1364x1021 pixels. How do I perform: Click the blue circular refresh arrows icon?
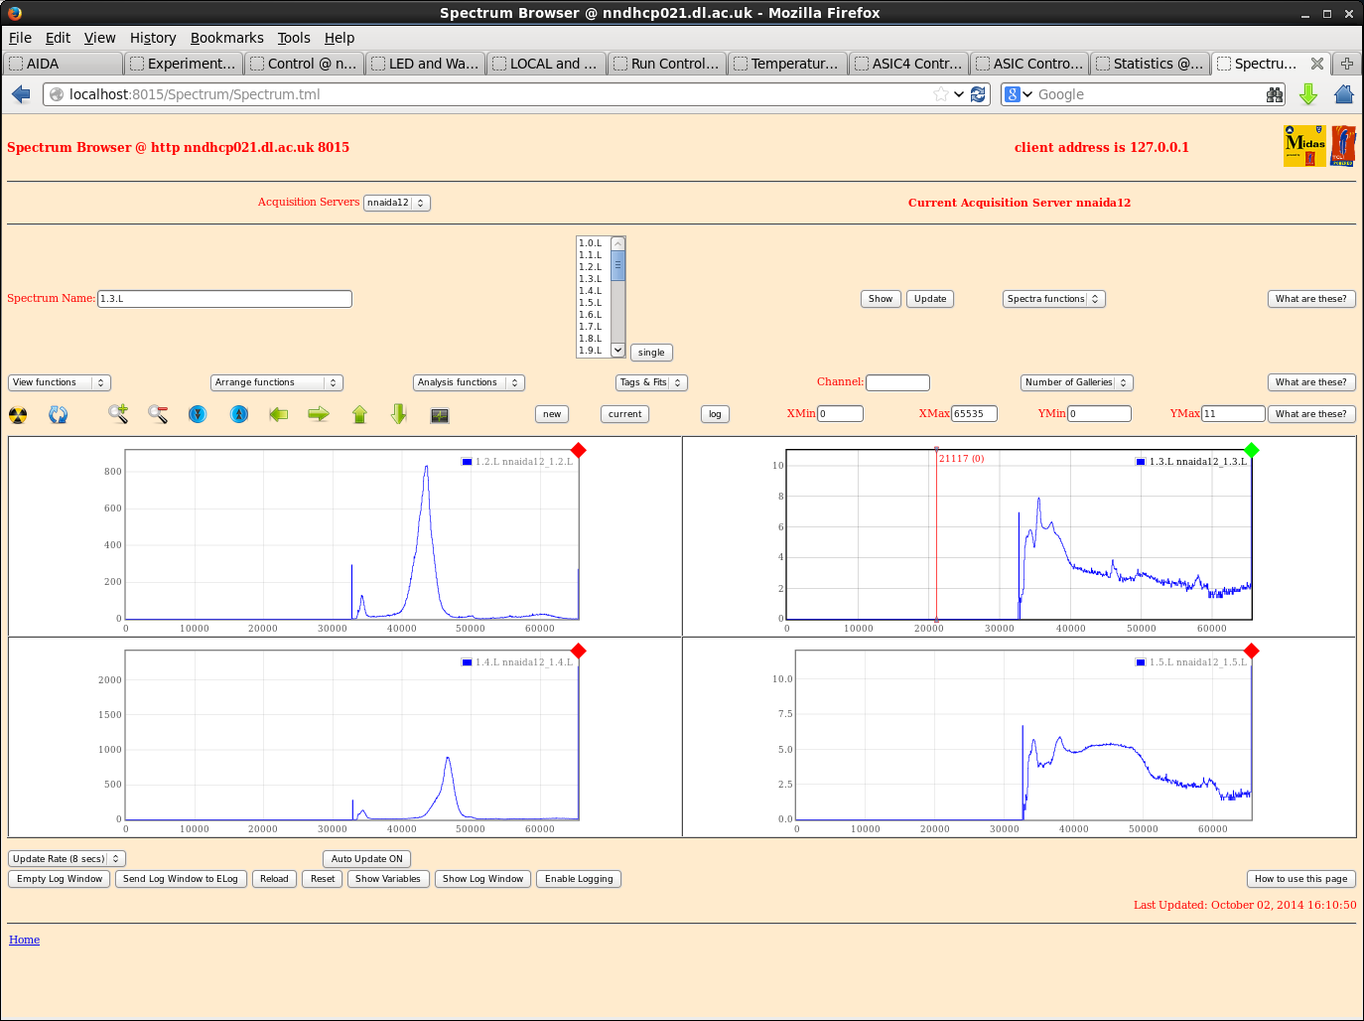click(x=59, y=415)
